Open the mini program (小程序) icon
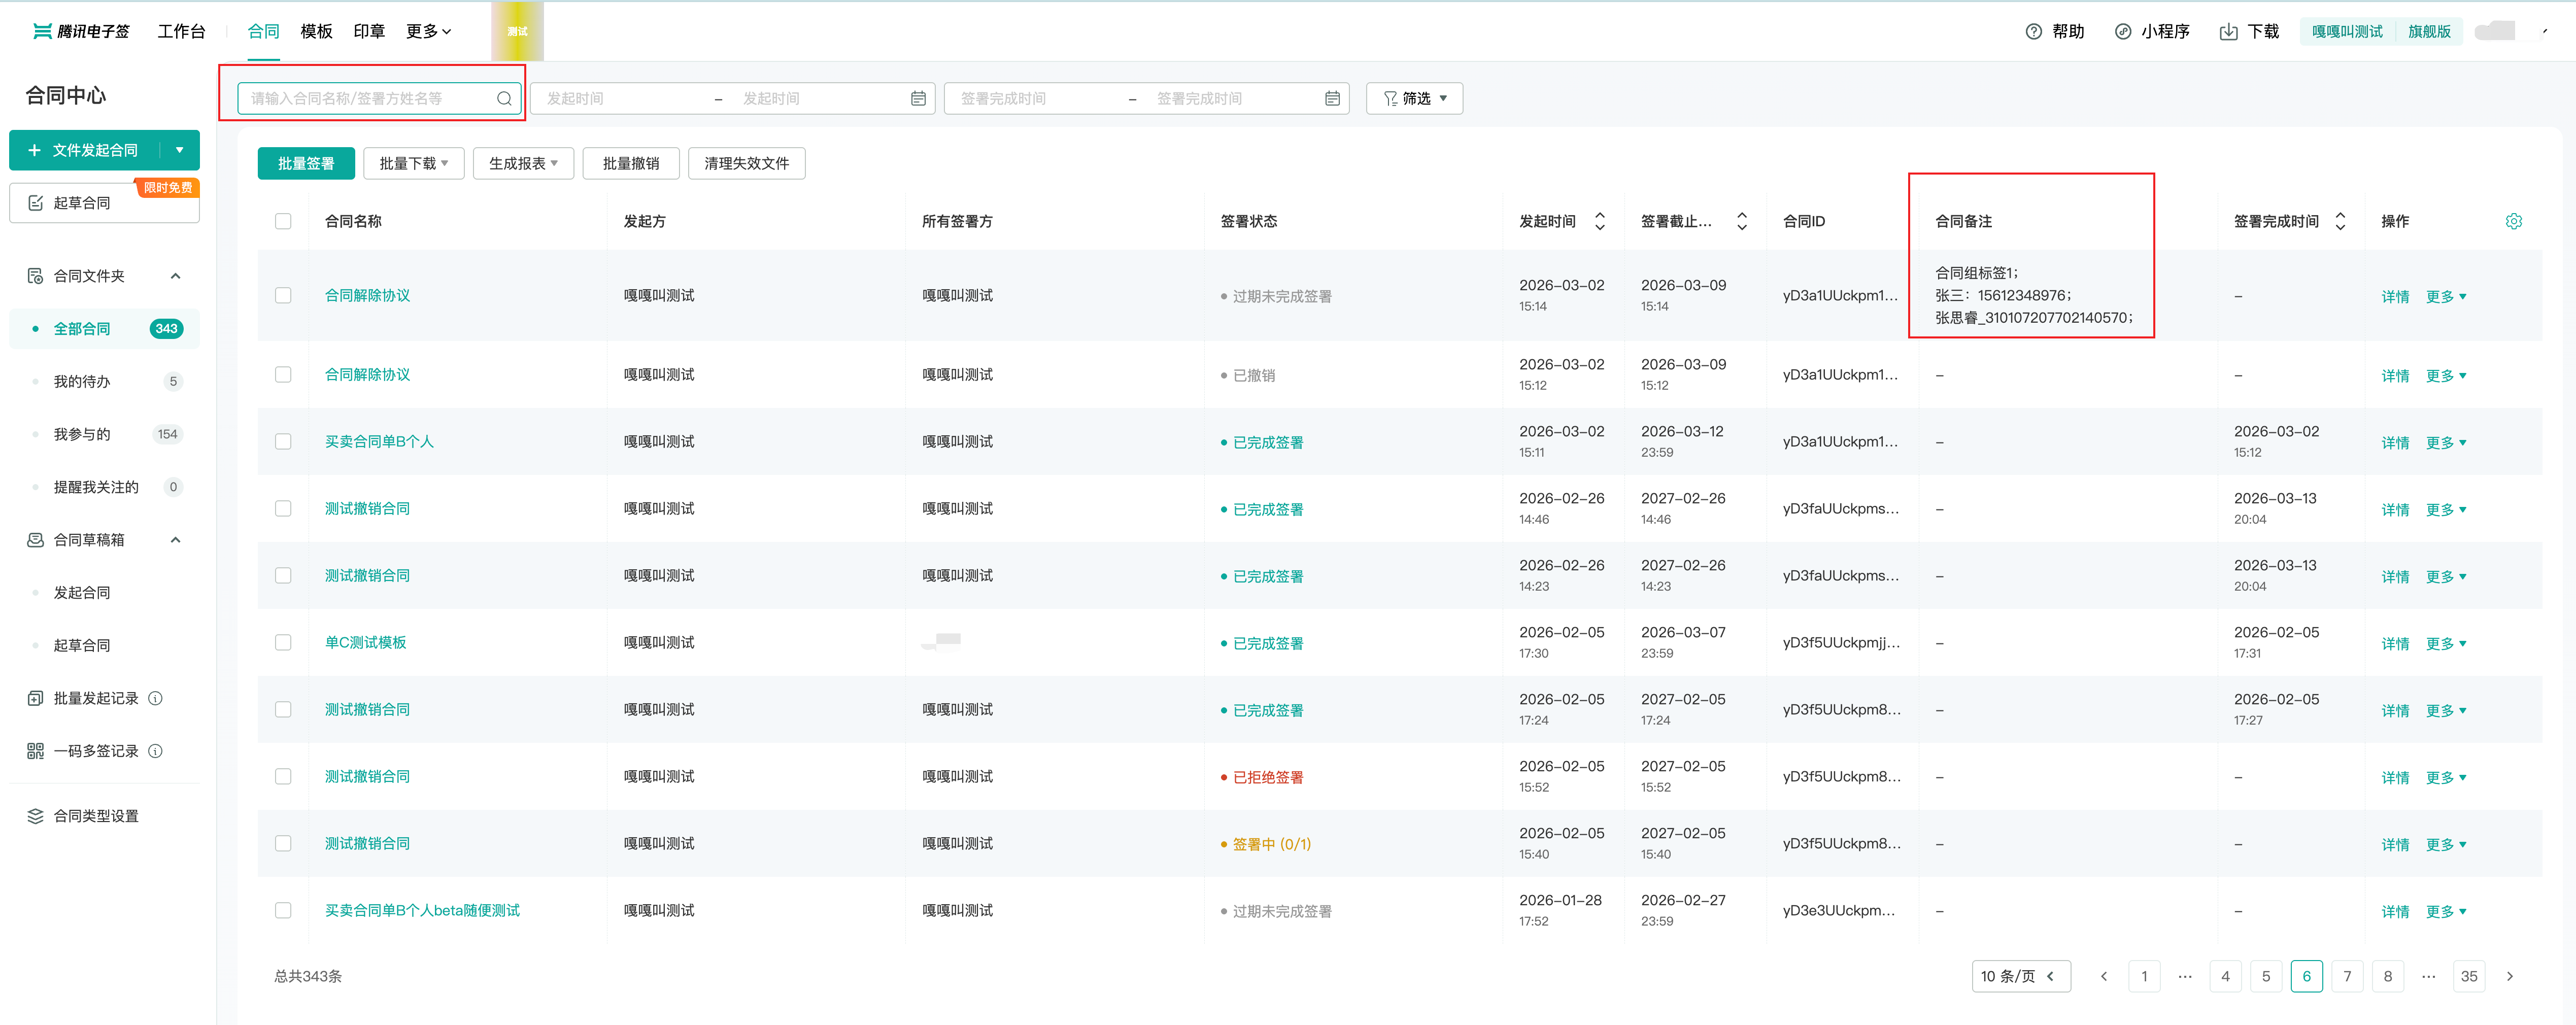 (2122, 32)
